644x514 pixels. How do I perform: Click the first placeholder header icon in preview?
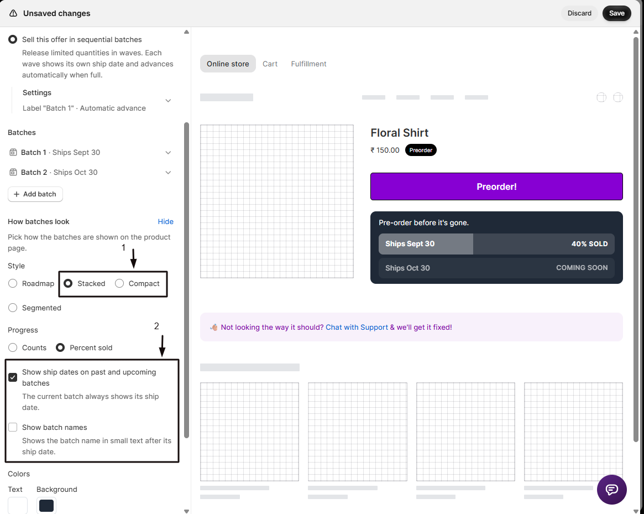coord(601,97)
